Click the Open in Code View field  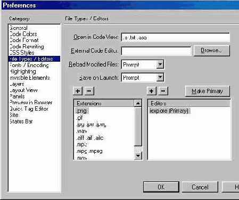(176, 37)
